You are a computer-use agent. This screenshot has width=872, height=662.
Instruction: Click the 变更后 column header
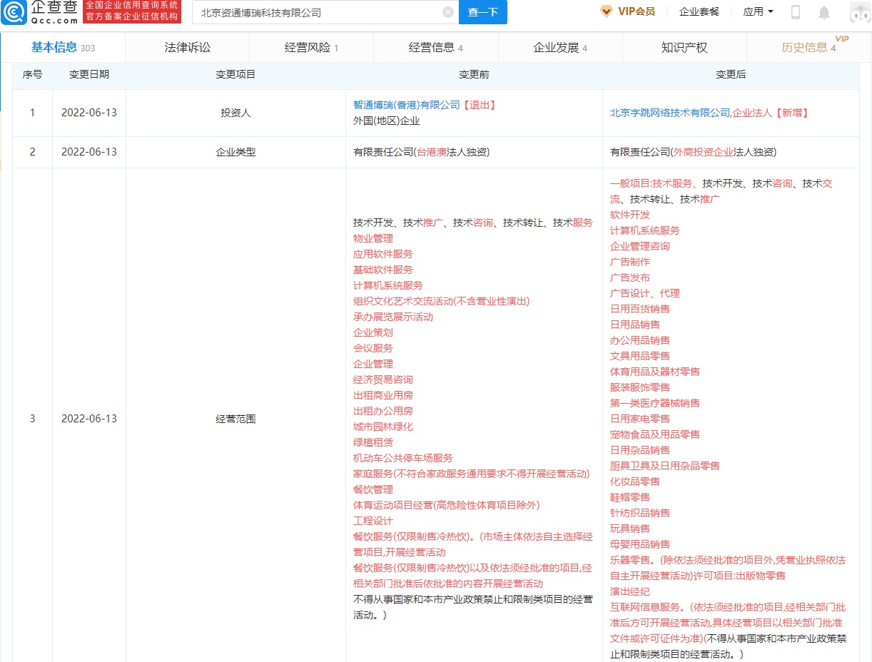[731, 75]
